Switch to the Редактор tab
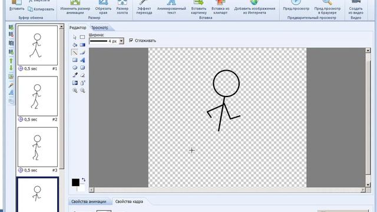This screenshot has width=377, height=212. pyautogui.click(x=78, y=28)
